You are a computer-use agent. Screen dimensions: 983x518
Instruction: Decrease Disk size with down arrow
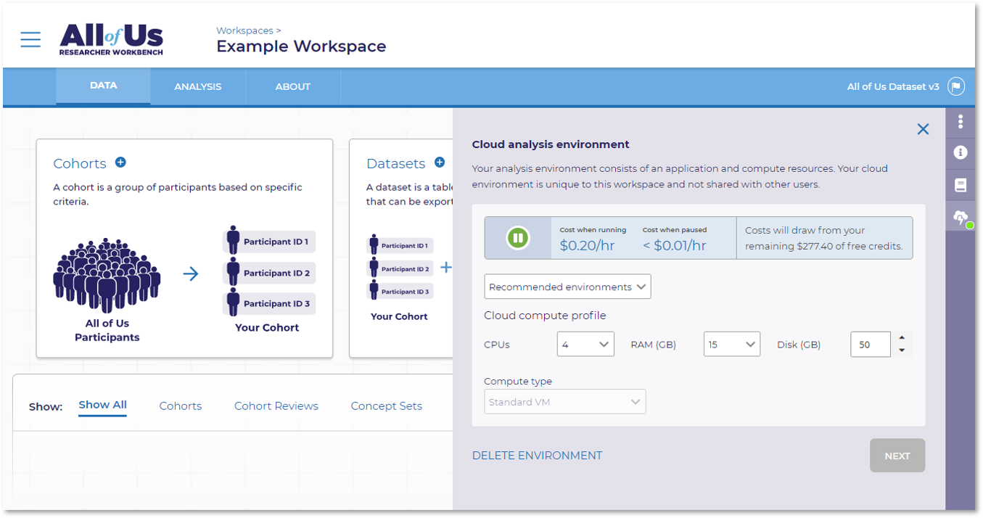(902, 350)
